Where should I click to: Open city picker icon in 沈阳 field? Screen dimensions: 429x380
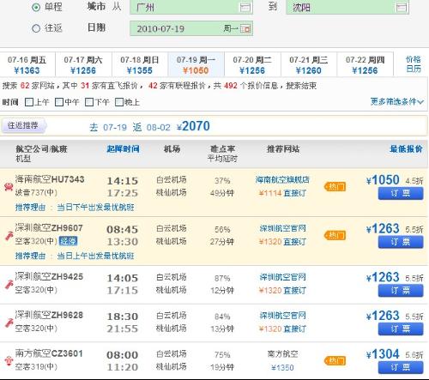coord(402,7)
